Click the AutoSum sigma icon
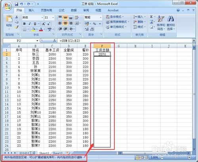This screenshot has width=198, height=162. point(152,17)
